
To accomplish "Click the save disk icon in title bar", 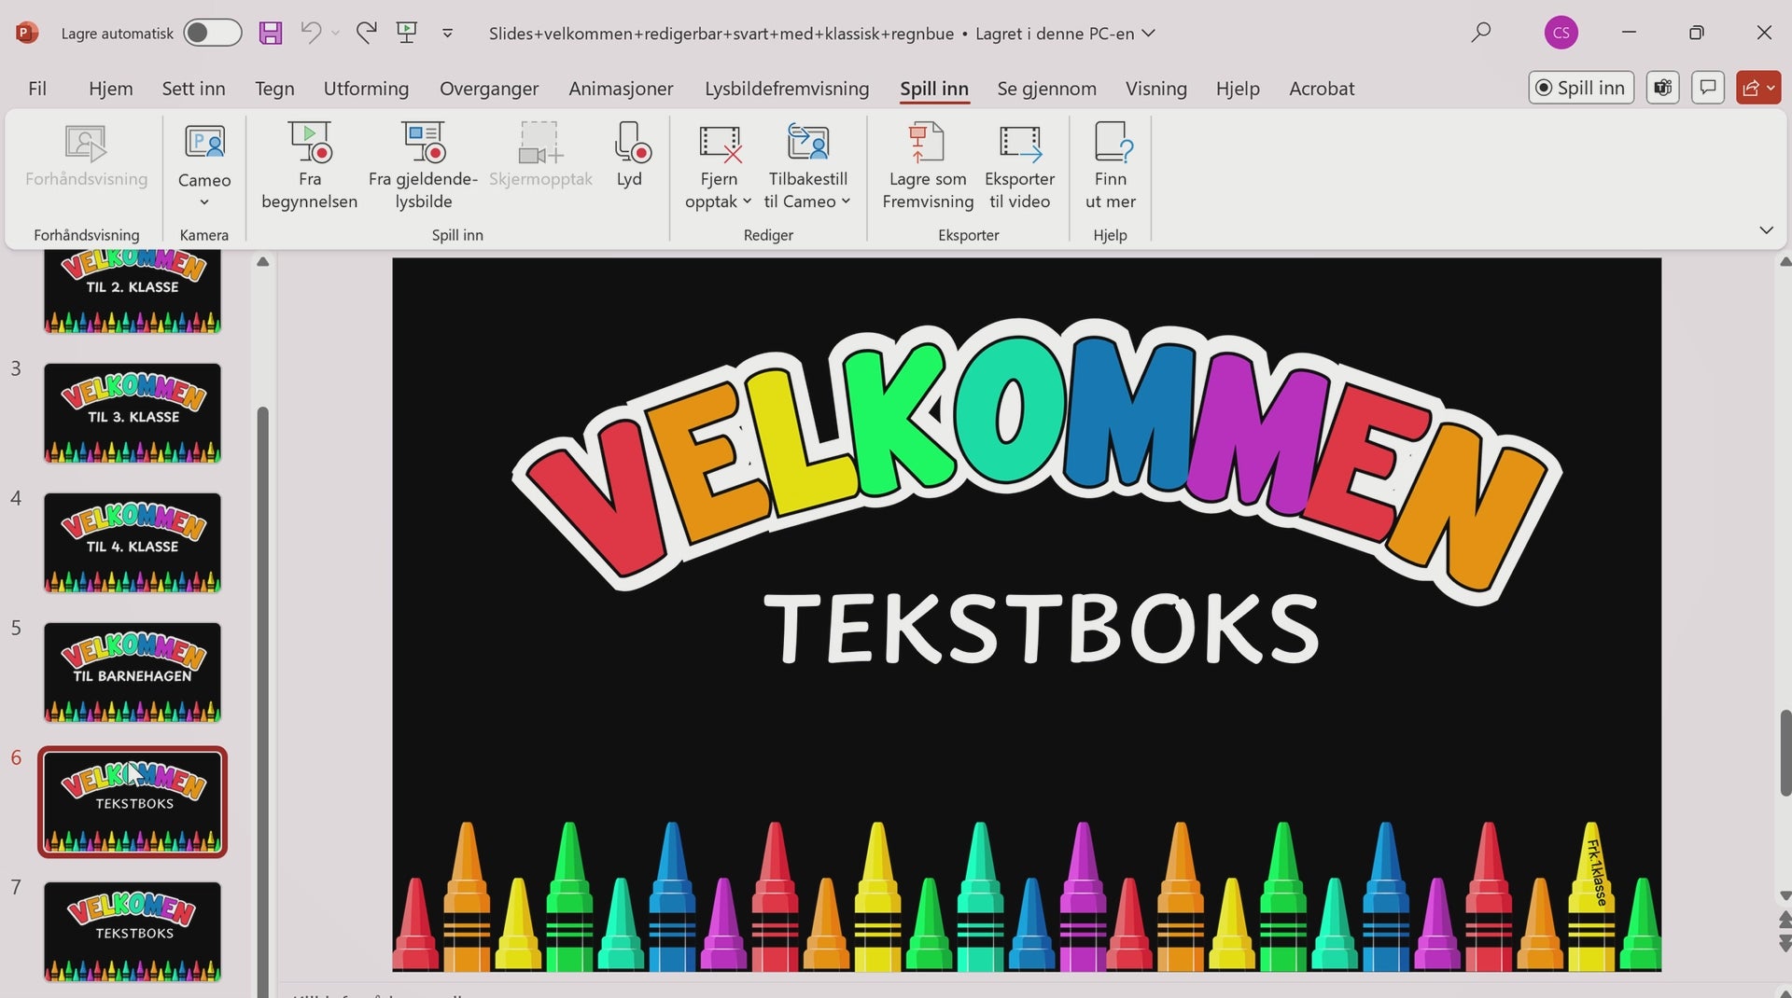I will coord(271,34).
